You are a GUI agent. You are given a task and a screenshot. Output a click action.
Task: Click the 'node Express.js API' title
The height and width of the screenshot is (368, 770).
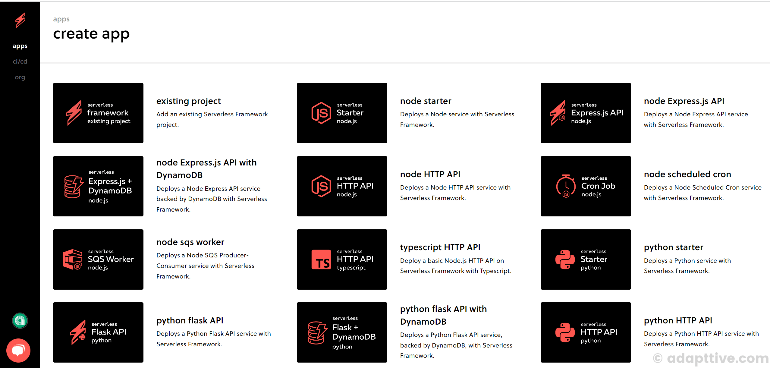684,101
